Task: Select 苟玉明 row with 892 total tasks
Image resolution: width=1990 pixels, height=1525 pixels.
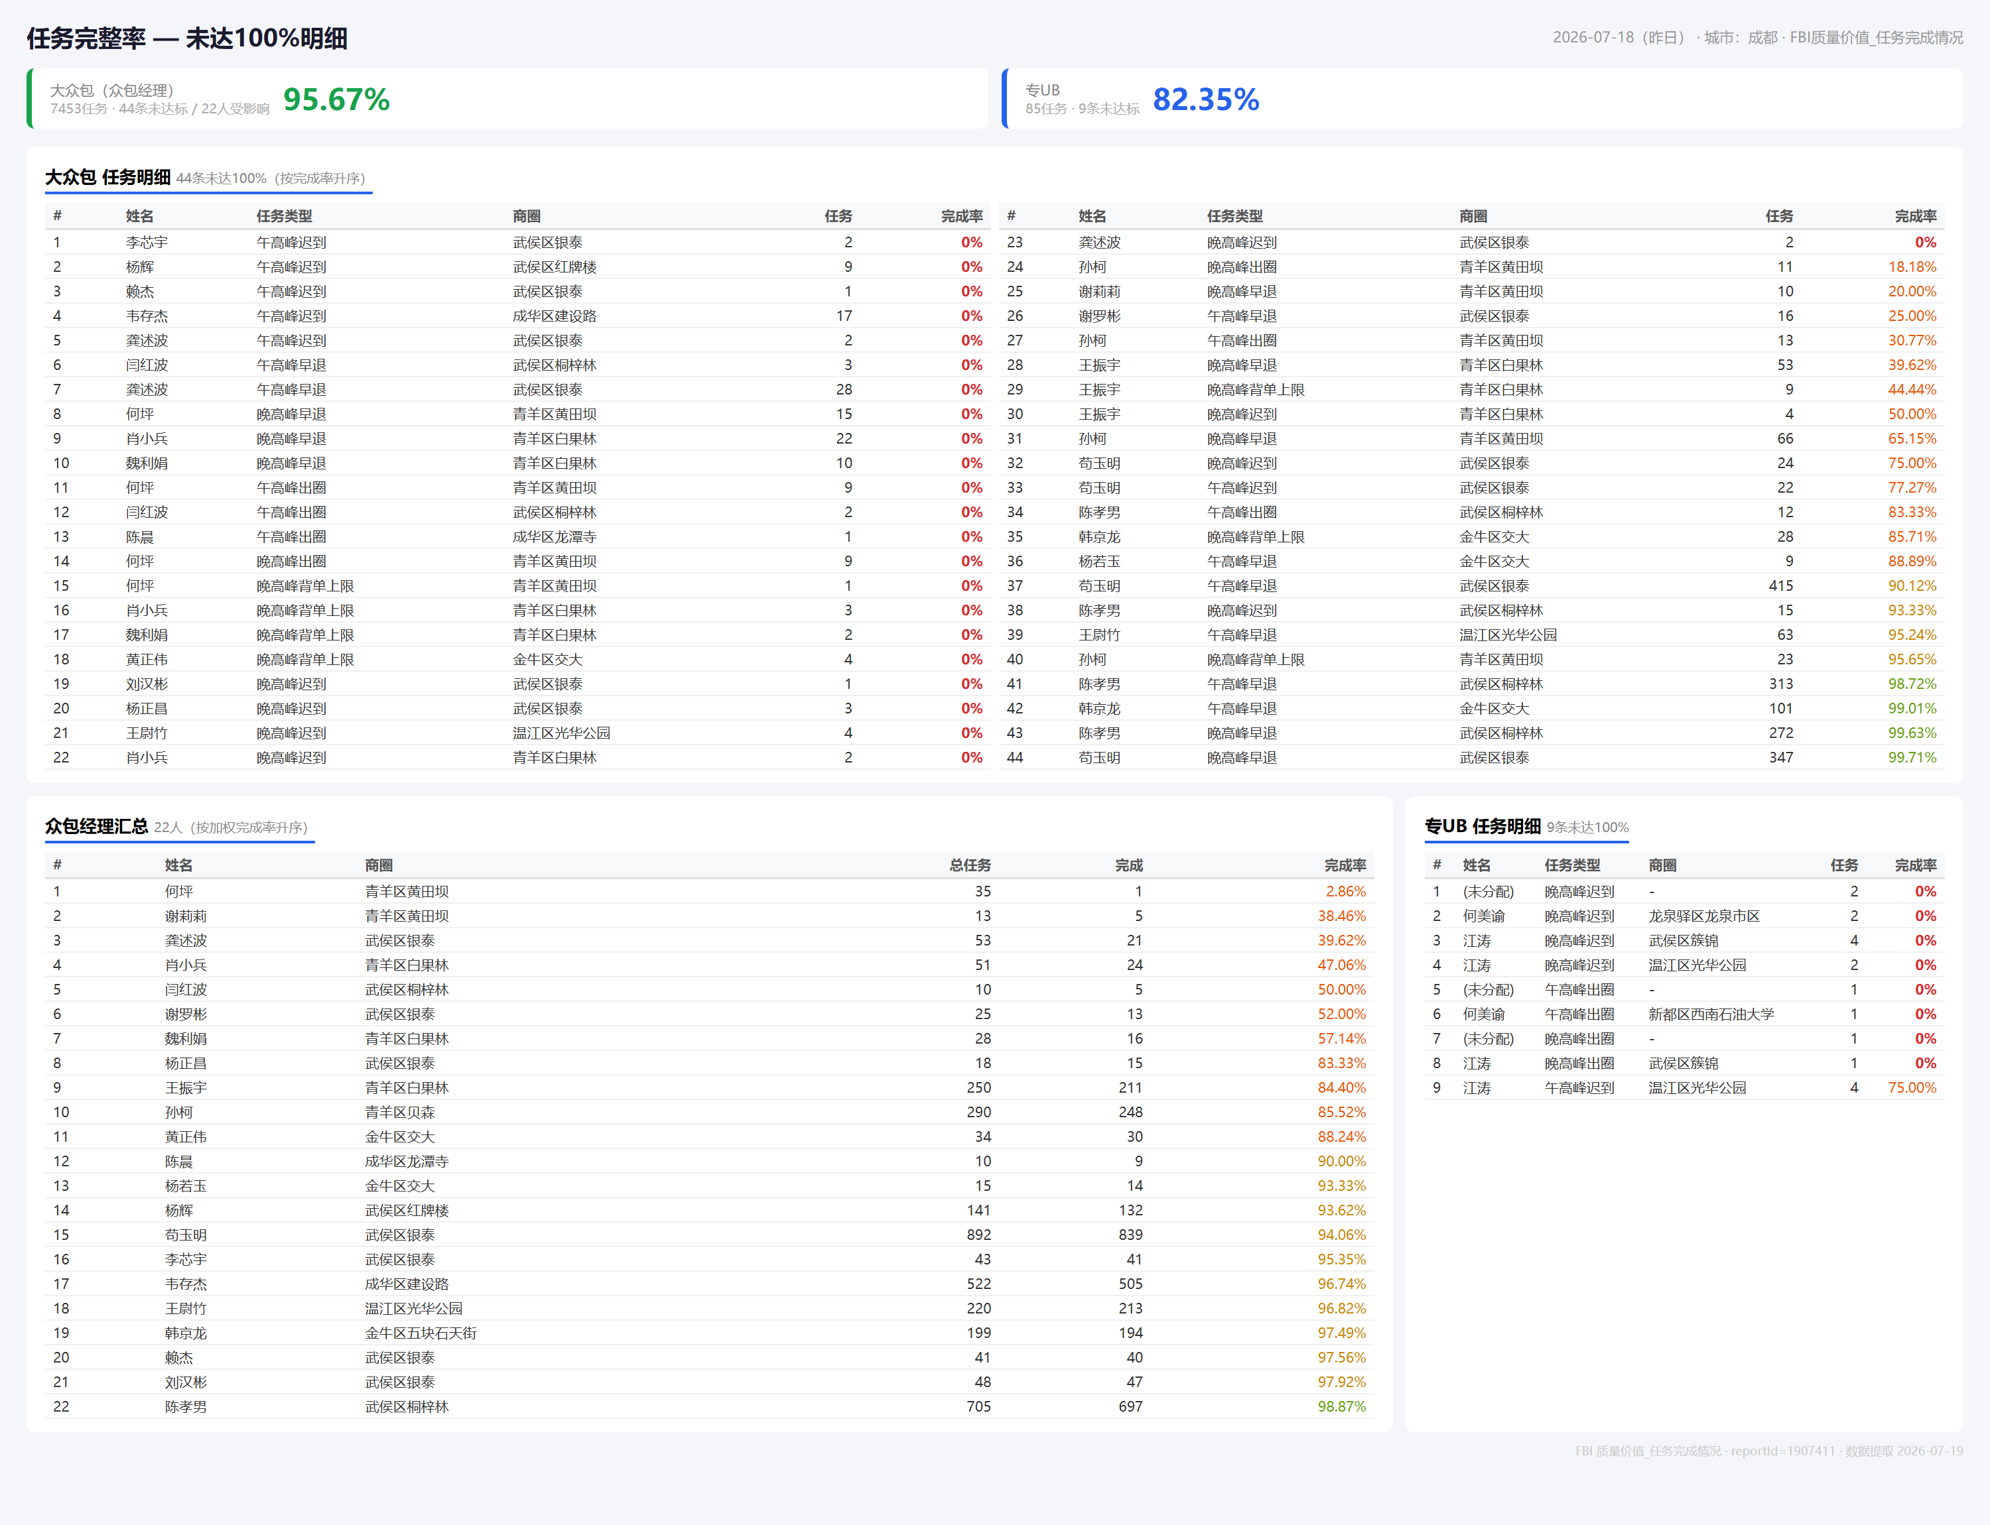Action: (709, 1235)
